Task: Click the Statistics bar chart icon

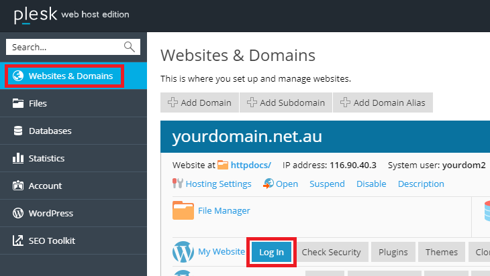Action: 18,158
